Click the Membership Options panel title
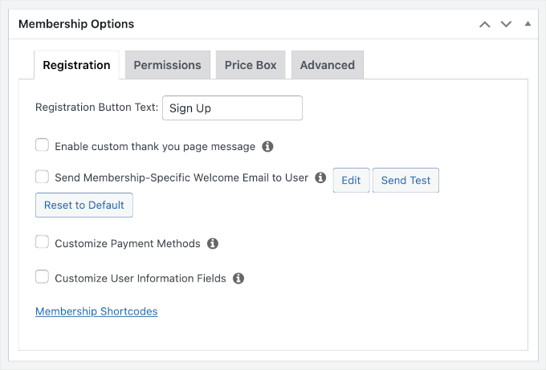Screen dimensions: 546x370 76,24
